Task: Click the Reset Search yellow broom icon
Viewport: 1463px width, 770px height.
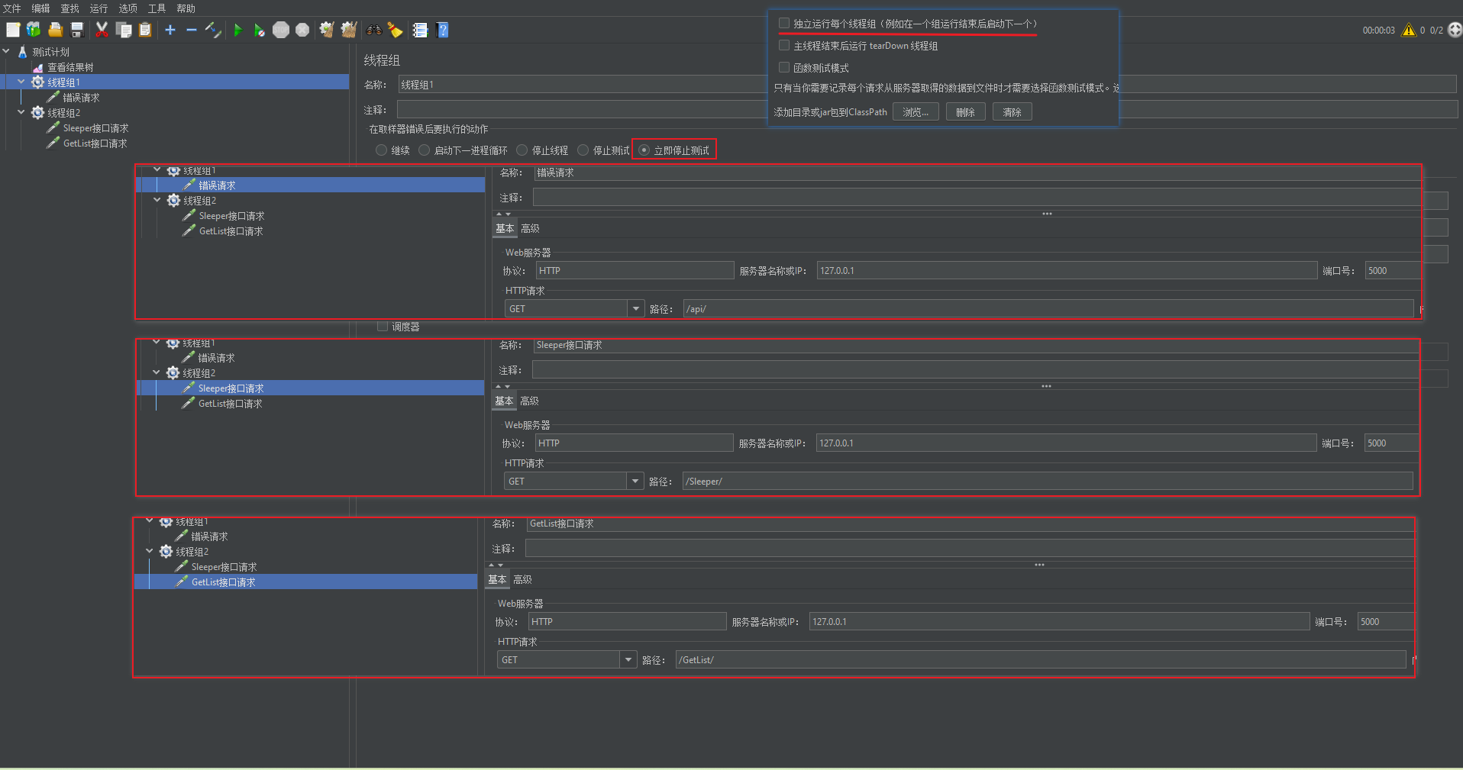Action: 395,30
